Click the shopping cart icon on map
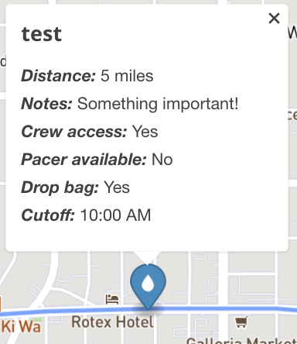 [x=241, y=322]
